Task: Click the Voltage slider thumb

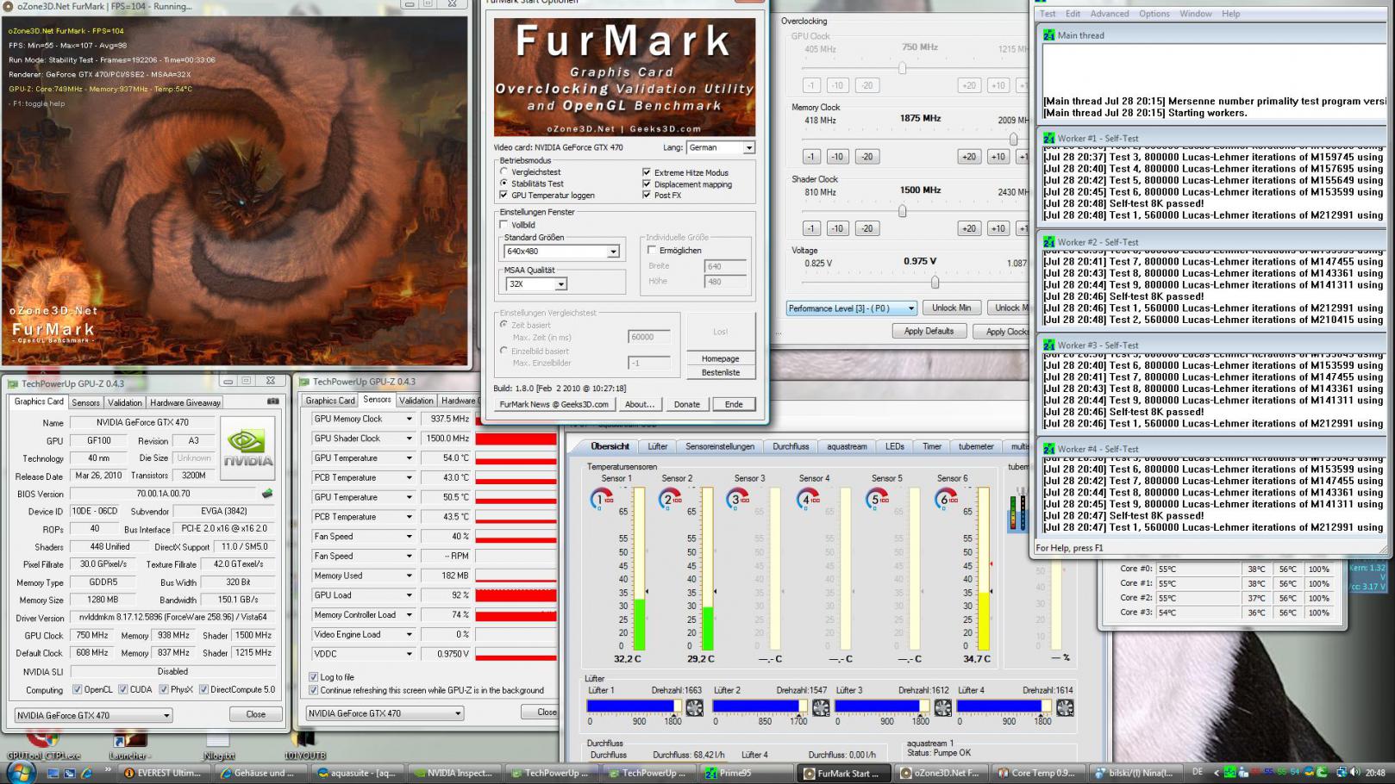Action: tap(935, 282)
